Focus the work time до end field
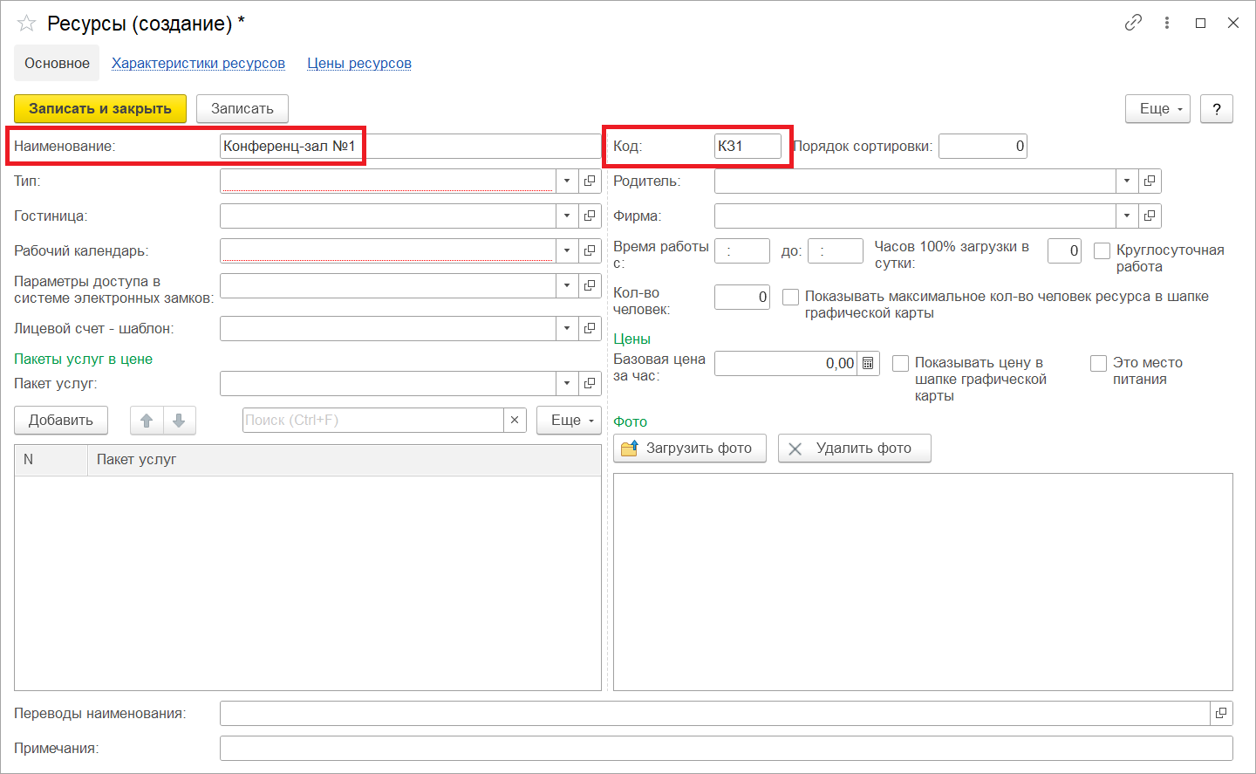1256x774 pixels. click(x=836, y=250)
